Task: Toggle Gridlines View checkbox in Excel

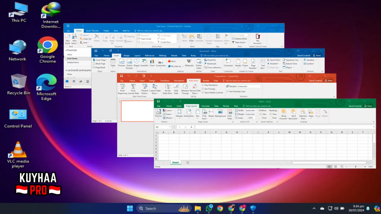Action: pos(260,114)
